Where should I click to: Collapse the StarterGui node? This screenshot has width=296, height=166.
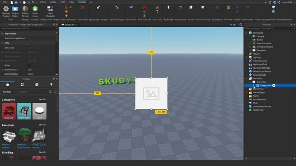246,78
